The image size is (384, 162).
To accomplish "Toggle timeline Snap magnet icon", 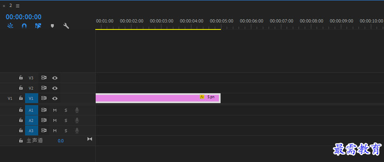I will [x=24, y=26].
